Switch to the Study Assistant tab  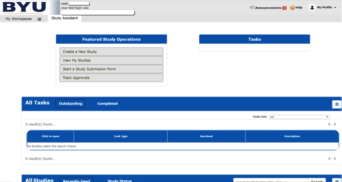click(65, 18)
